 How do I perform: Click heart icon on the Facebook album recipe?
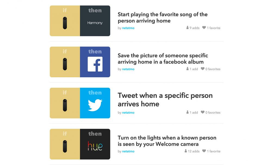(x=203, y=69)
